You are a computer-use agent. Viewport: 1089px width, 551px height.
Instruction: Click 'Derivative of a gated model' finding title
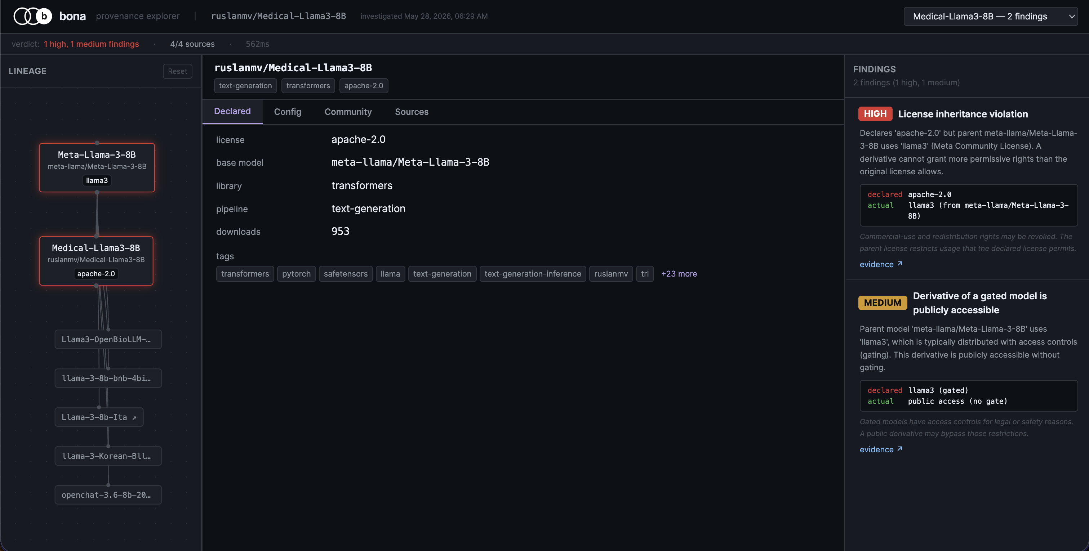(980, 303)
